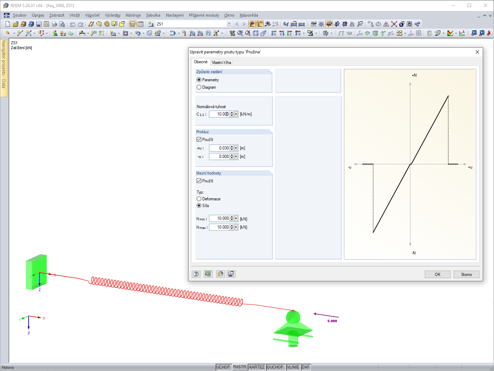Toggle VLINIE in status bar
The image size is (494, 371).
tap(293, 367)
